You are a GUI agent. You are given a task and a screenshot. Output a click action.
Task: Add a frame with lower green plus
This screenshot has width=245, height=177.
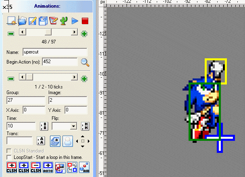pyautogui.click(x=84, y=79)
